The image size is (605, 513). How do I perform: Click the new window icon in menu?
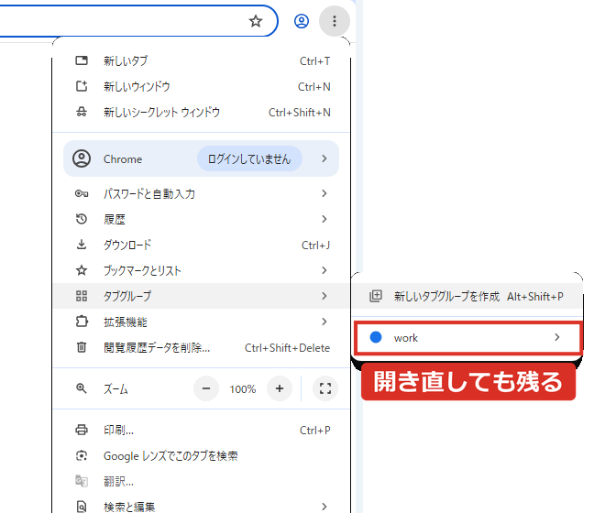point(82,86)
